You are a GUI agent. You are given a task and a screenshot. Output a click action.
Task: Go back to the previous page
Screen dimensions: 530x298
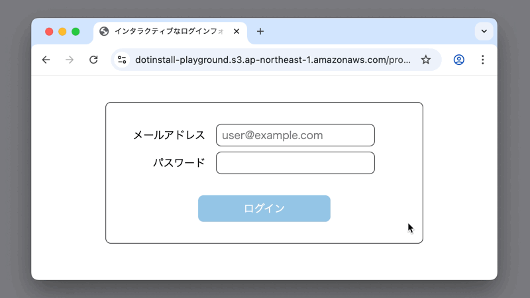46,60
